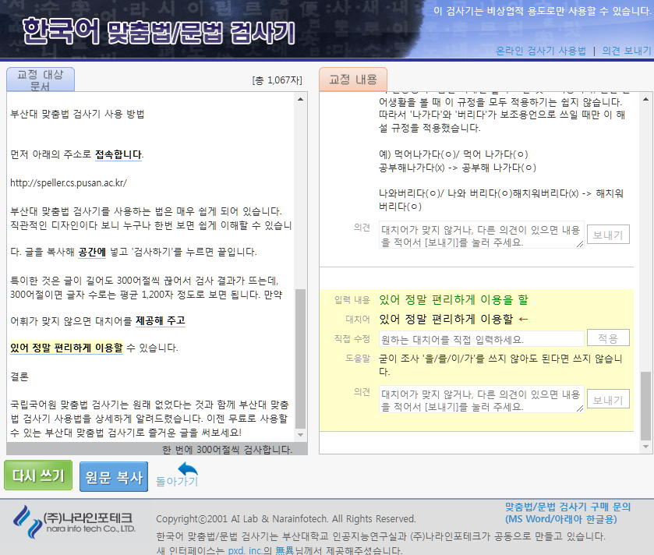Click the character count [총 1,067자]
654x555 pixels.
(277, 80)
